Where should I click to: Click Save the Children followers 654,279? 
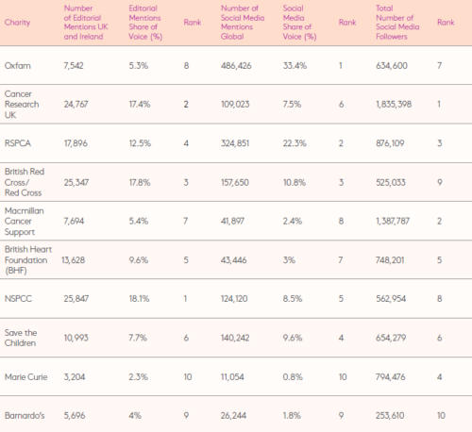(391, 338)
